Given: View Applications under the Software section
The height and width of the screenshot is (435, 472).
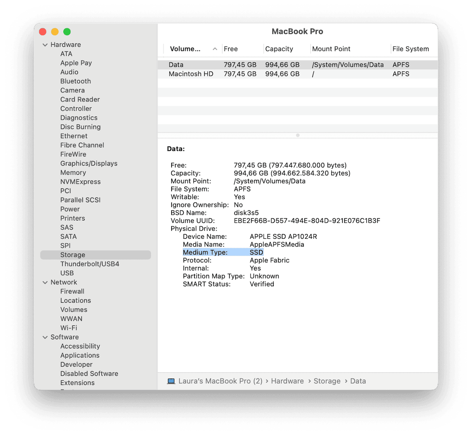Looking at the screenshot, I should point(80,355).
